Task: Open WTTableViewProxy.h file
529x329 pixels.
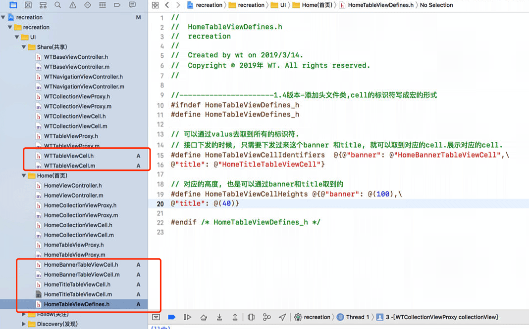Action: (x=71, y=136)
